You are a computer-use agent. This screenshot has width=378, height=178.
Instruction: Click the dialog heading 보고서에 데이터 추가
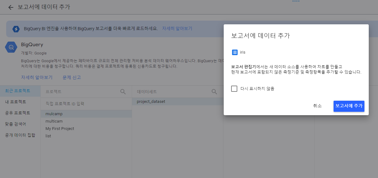tap(260, 36)
